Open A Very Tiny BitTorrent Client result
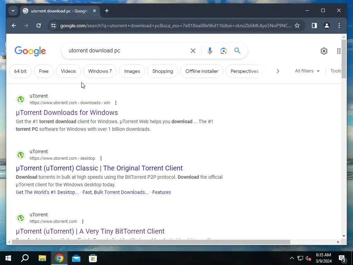The image size is (353, 265). pyautogui.click(x=90, y=231)
